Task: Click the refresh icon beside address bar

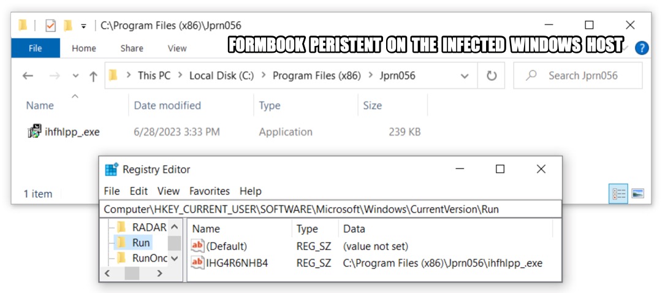Action: click(x=492, y=76)
